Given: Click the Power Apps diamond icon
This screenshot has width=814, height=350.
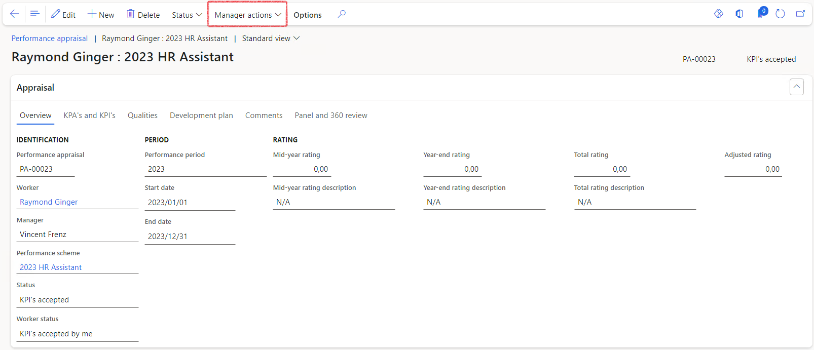Looking at the screenshot, I should point(719,14).
